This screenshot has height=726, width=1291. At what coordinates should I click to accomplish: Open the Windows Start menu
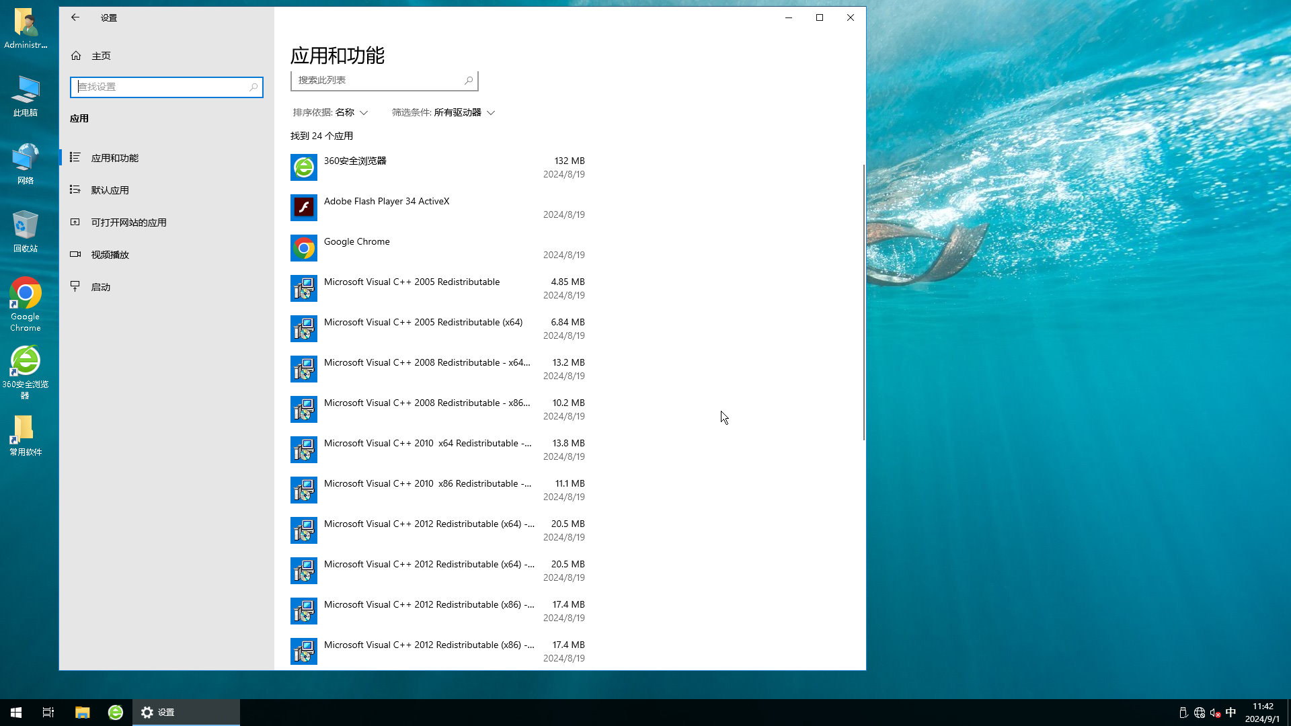[16, 713]
